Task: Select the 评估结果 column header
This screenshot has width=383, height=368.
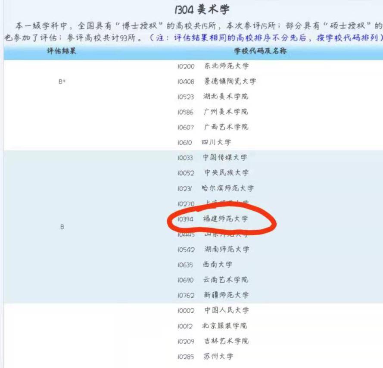Action: (x=62, y=51)
